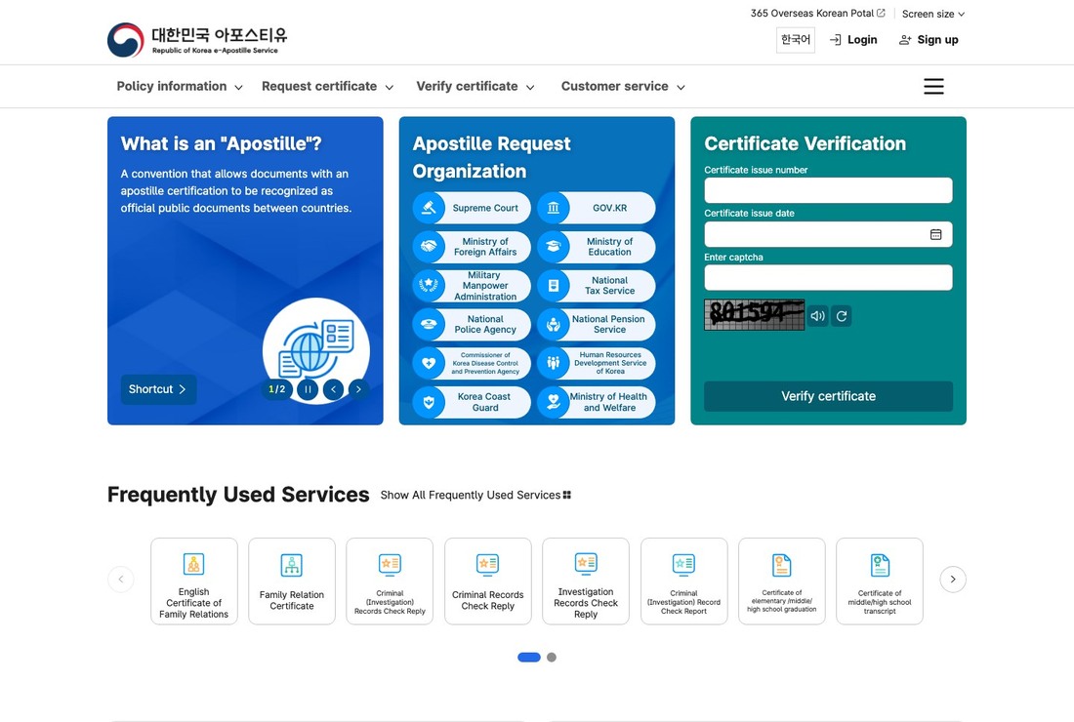
Task: Expand the Policy information menu
Action: [x=180, y=86]
